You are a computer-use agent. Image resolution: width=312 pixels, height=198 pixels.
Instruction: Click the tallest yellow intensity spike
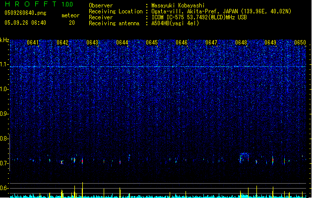click(82, 190)
